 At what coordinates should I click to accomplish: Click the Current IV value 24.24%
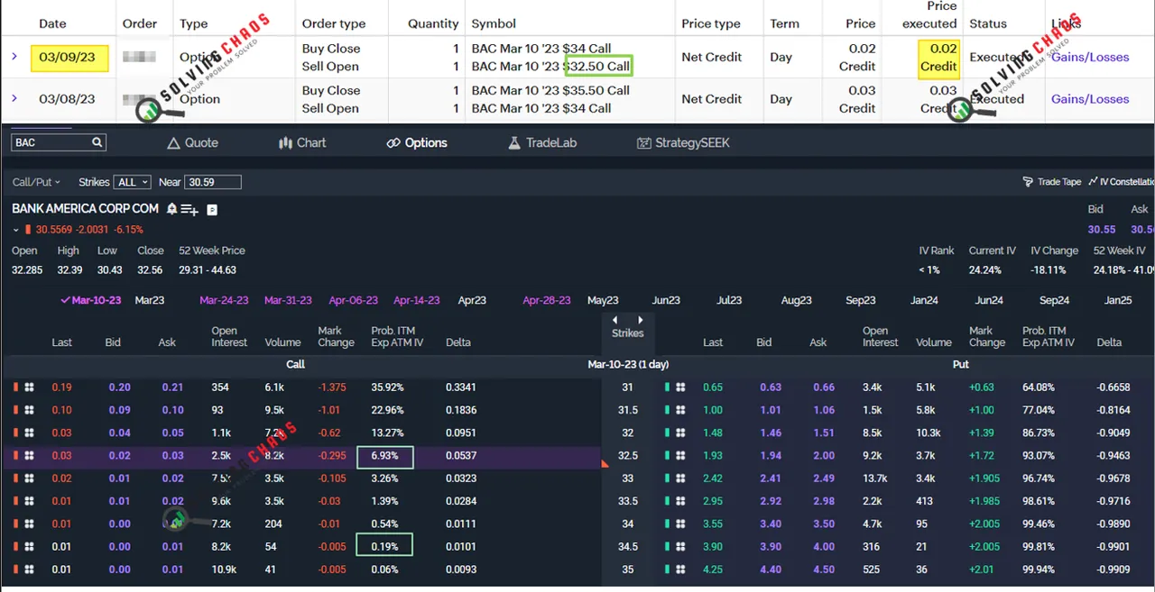984,270
